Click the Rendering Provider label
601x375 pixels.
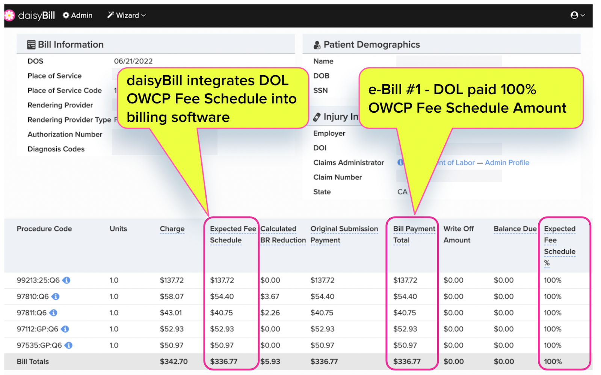pos(60,105)
